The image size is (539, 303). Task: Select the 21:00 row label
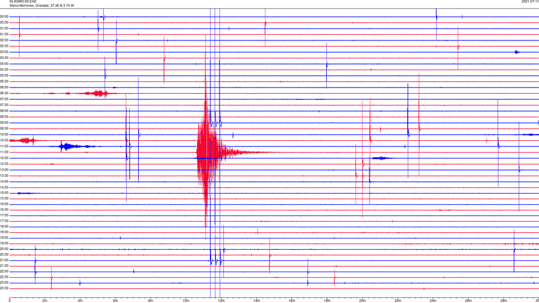[x=4, y=260]
